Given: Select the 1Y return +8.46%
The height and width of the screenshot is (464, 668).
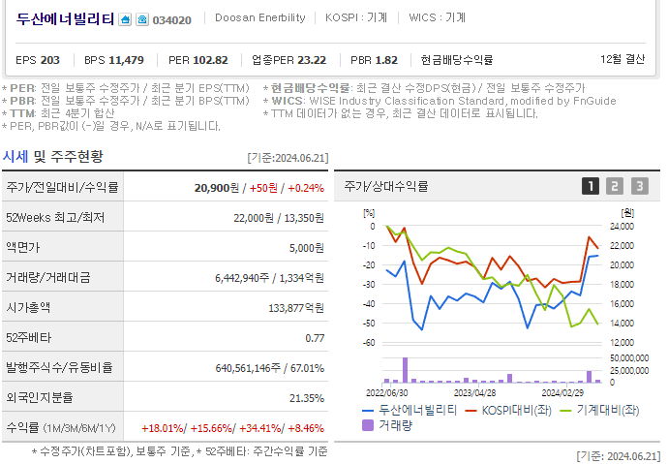Looking at the screenshot, I should (x=306, y=428).
